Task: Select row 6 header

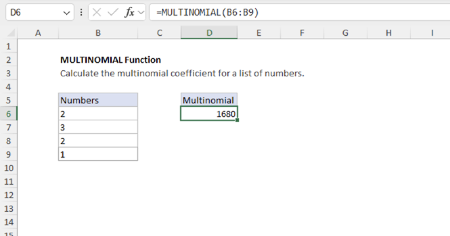Action: click(8, 114)
